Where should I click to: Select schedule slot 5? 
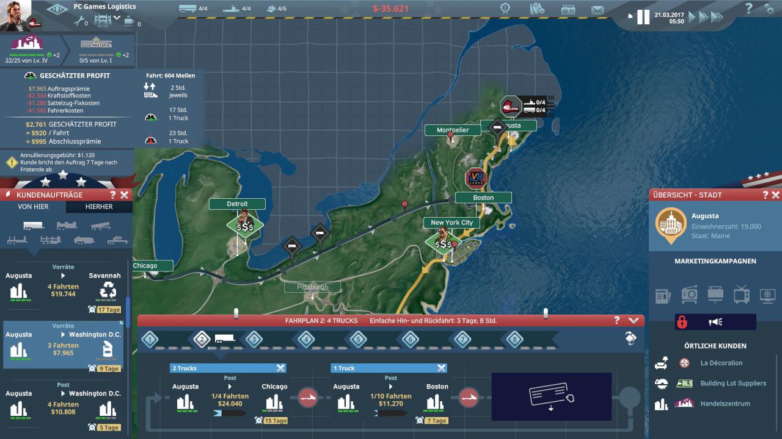coord(358,340)
